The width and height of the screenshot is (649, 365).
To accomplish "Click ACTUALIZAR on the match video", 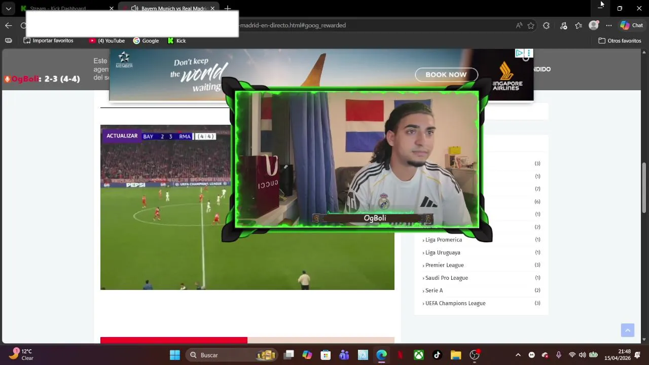I will (122, 136).
